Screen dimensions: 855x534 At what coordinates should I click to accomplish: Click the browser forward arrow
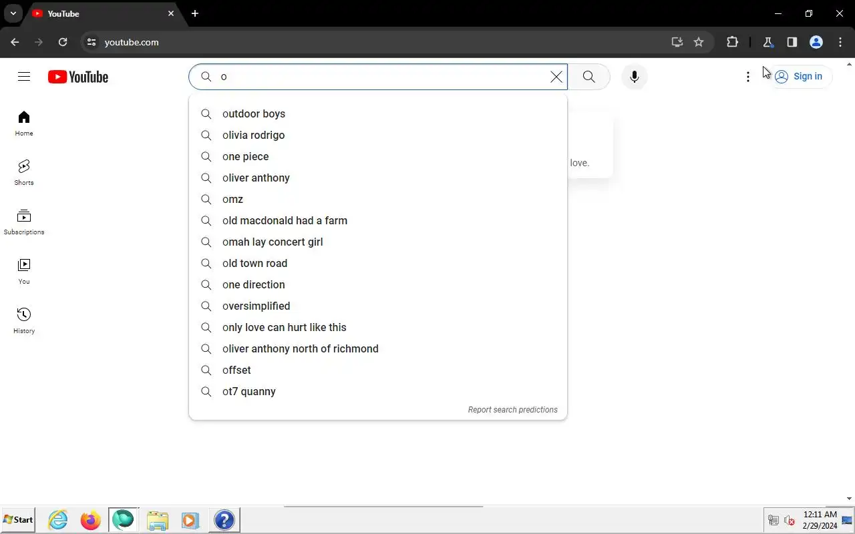39,42
